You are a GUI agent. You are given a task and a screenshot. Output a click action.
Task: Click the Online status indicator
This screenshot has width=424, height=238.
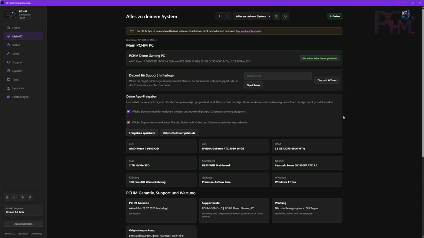coord(335,16)
